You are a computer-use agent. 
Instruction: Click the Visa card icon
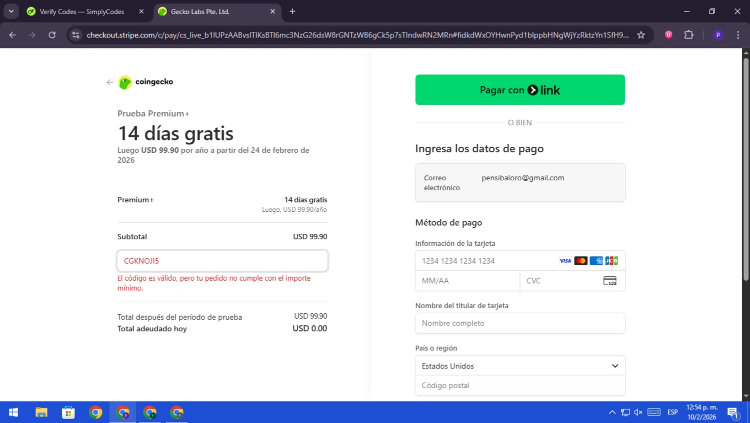click(x=565, y=261)
